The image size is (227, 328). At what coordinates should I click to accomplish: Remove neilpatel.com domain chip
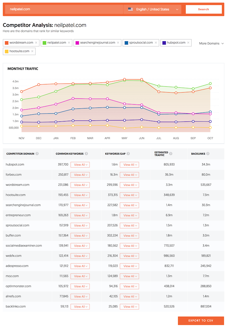click(x=69, y=43)
